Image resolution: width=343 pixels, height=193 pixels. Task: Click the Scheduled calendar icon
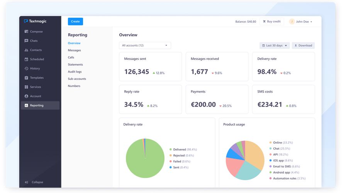(26, 59)
